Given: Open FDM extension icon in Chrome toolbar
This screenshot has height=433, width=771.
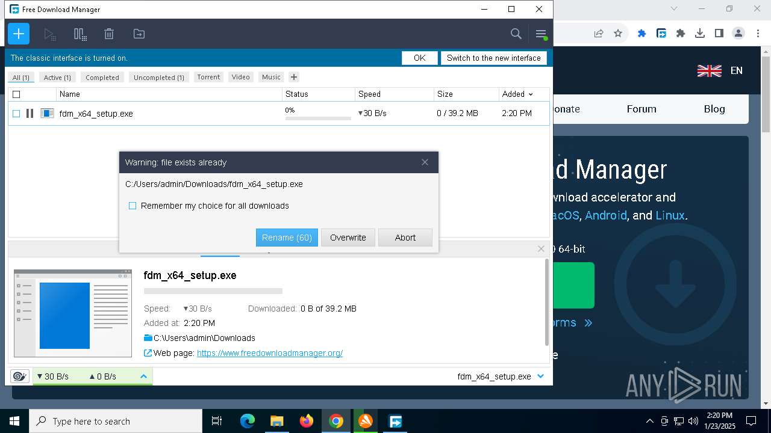Looking at the screenshot, I should coord(661,34).
